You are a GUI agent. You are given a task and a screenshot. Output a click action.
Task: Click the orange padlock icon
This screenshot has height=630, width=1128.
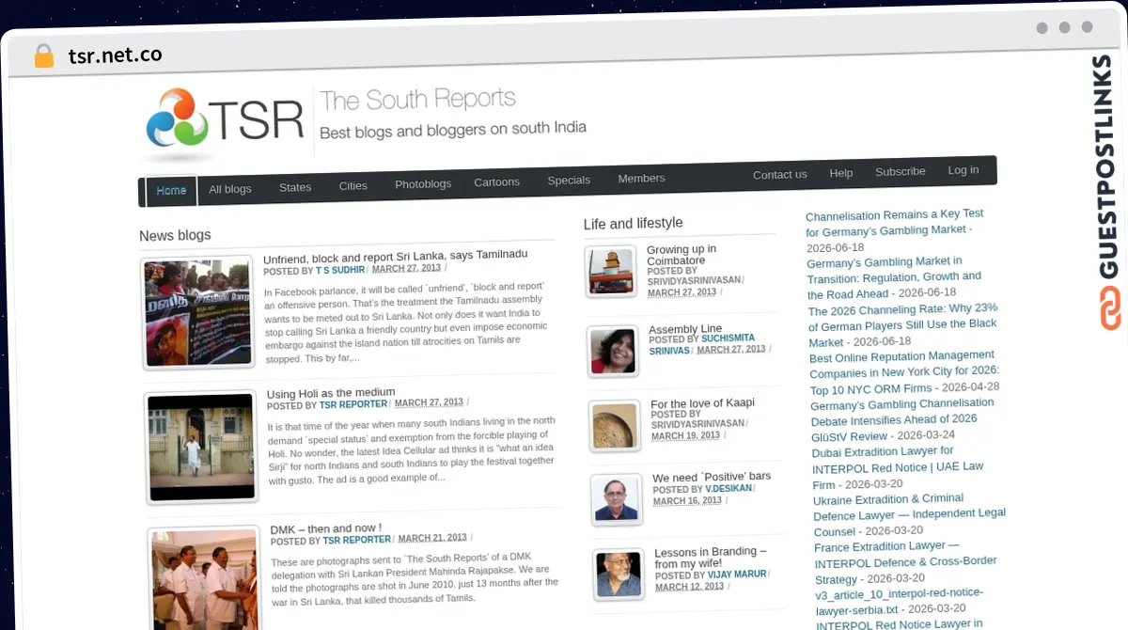[43, 55]
